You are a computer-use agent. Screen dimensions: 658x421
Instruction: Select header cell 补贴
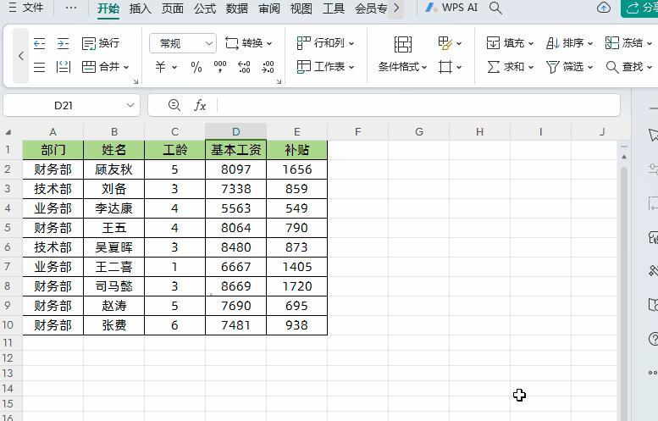pos(296,150)
